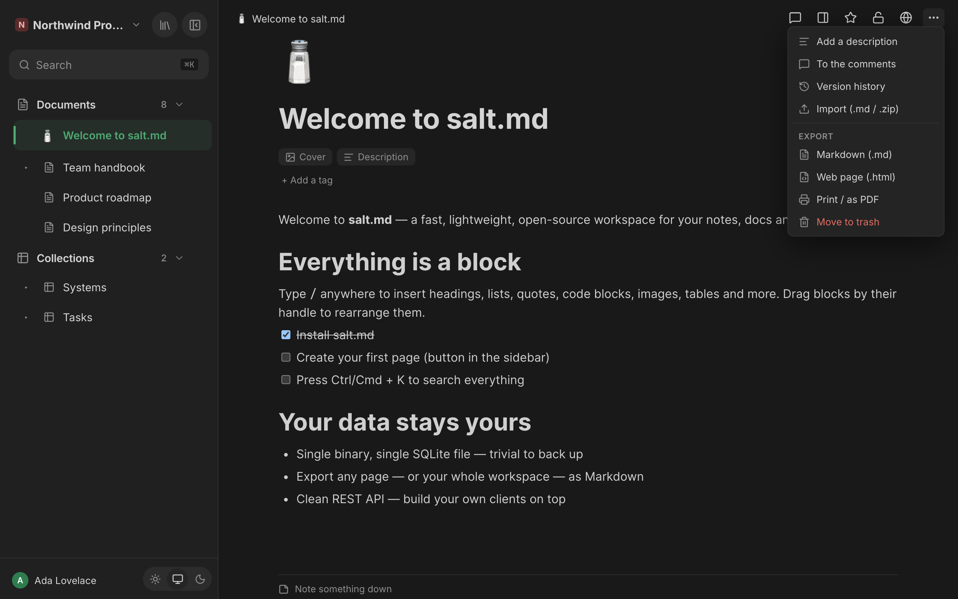The image size is (958, 599).
Task: Click the Description button under the title
Action: 376,157
